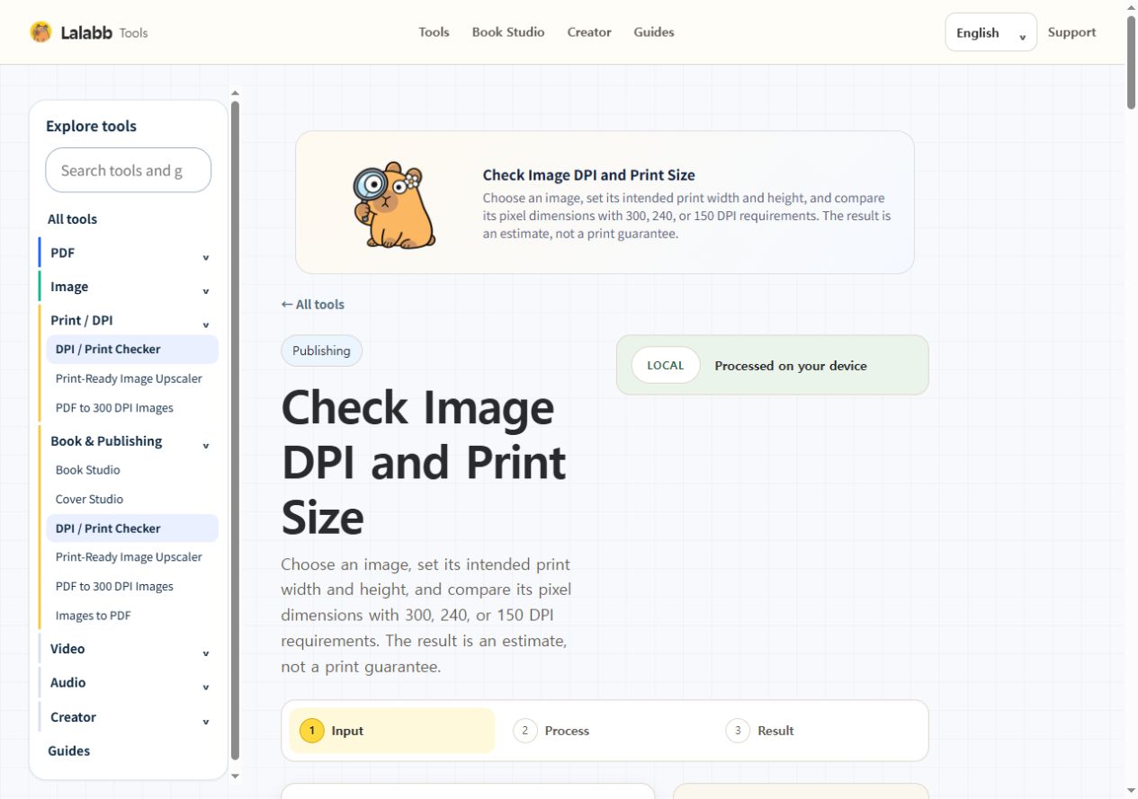Click the LOCAL badge
Screen dimensions: 1138x799
click(x=666, y=365)
